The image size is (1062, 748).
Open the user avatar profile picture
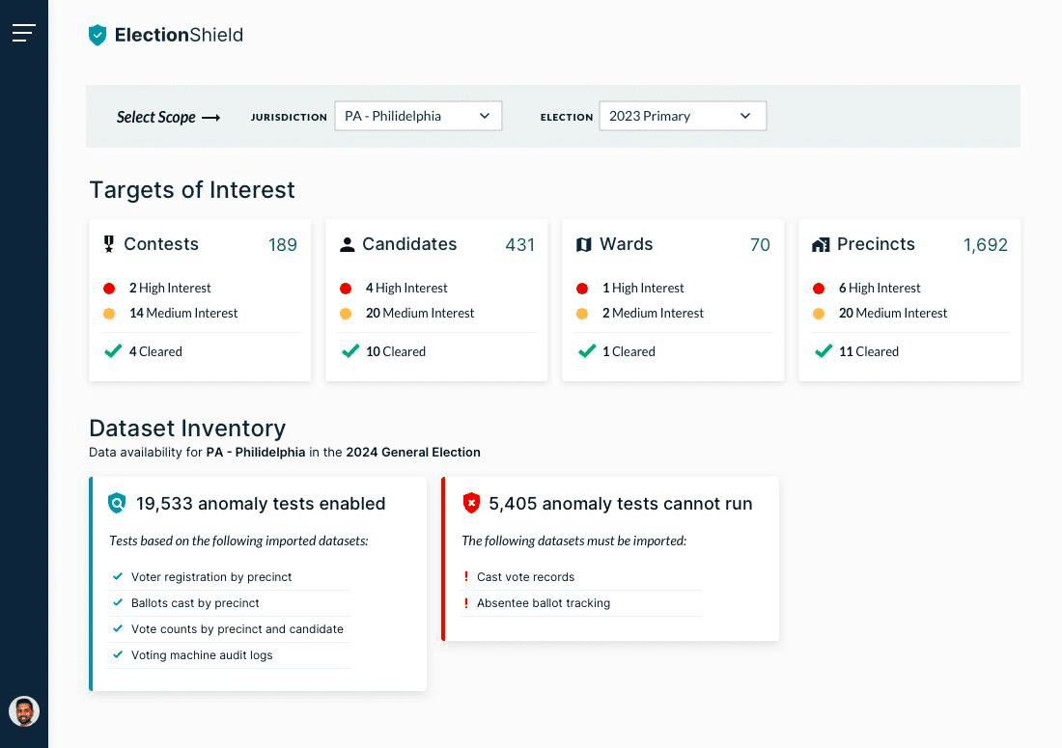click(24, 711)
